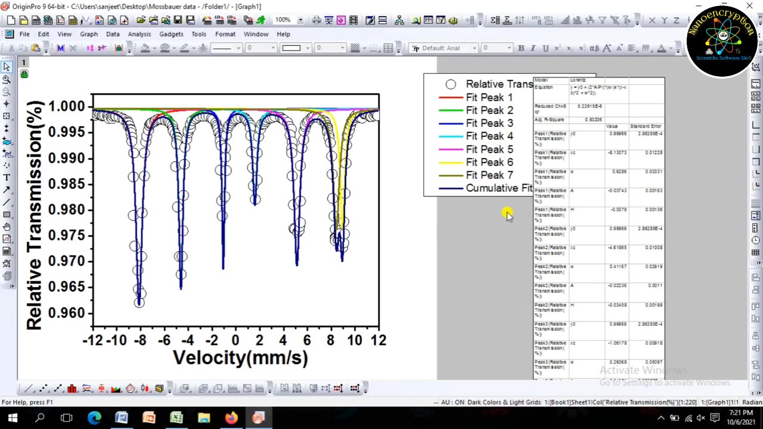The image size is (763, 429).
Task: Open the Help menu
Action: coord(283,34)
